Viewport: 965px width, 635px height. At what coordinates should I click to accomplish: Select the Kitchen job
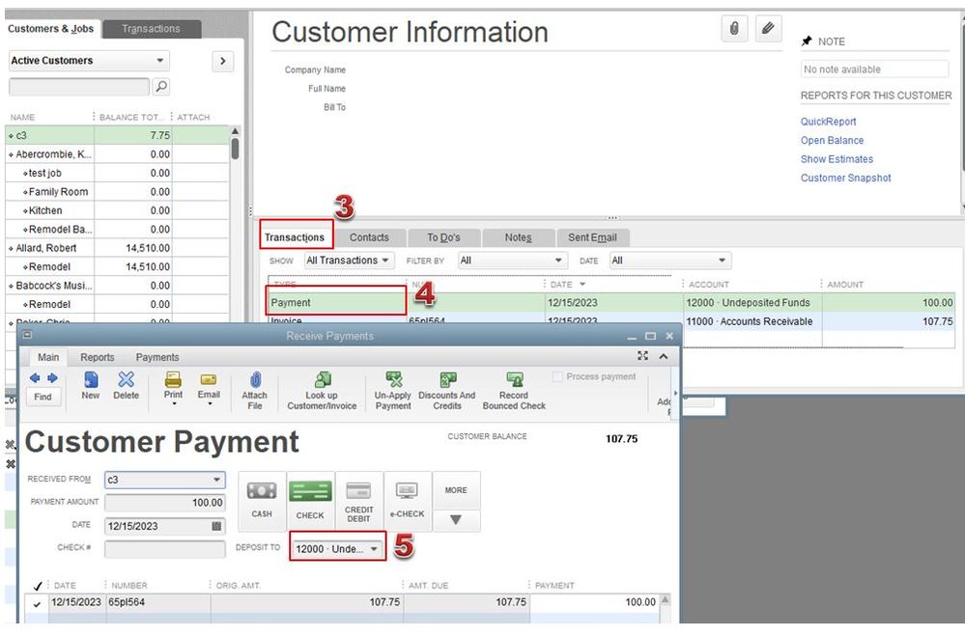point(117,210)
